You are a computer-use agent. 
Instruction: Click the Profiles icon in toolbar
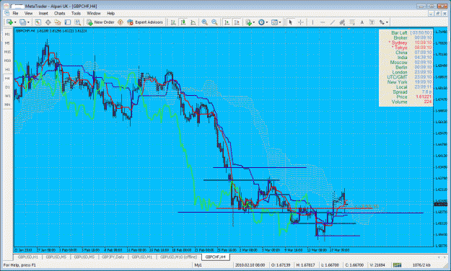[22, 22]
